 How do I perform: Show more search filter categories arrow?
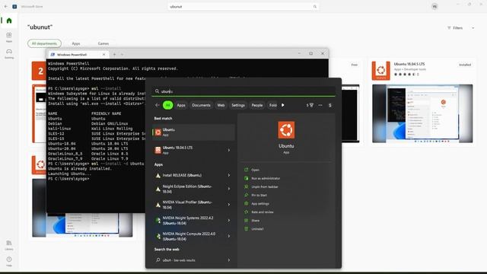click(283, 105)
